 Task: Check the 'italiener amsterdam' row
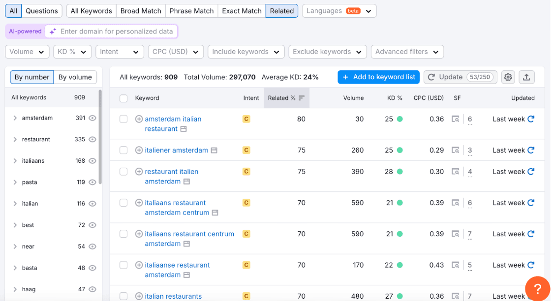pos(123,150)
